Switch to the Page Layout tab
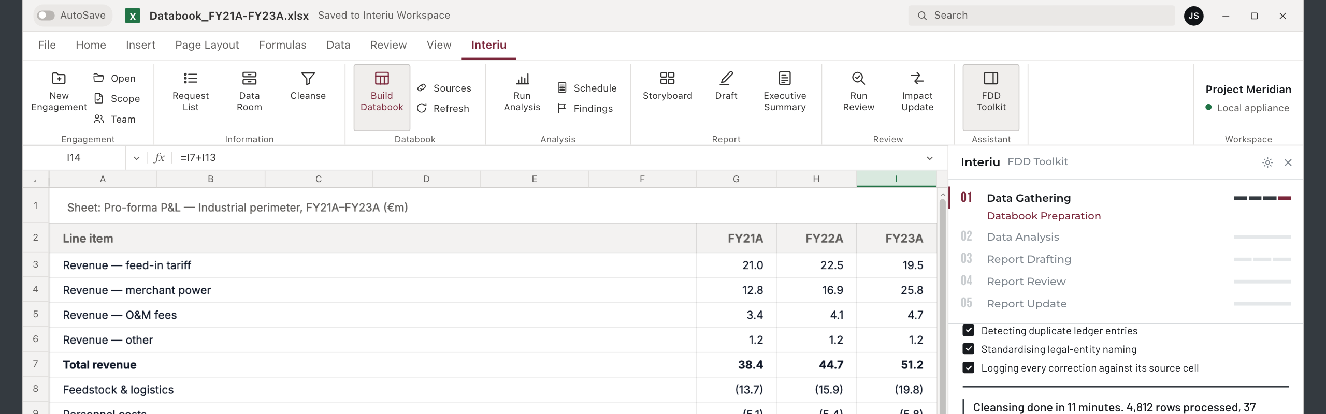Viewport: 1326px width, 414px height. (x=207, y=45)
